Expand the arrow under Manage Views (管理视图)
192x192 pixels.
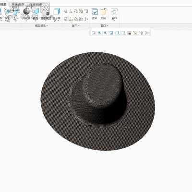pyautogui.click(x=46, y=21)
